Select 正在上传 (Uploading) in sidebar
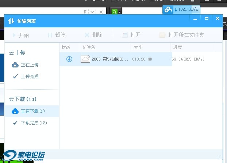227x163 pixels. pos(26,65)
